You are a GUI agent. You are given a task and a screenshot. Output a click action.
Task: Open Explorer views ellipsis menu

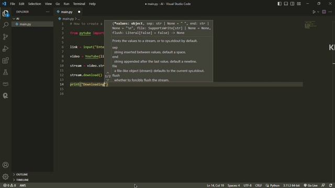tap(48, 12)
